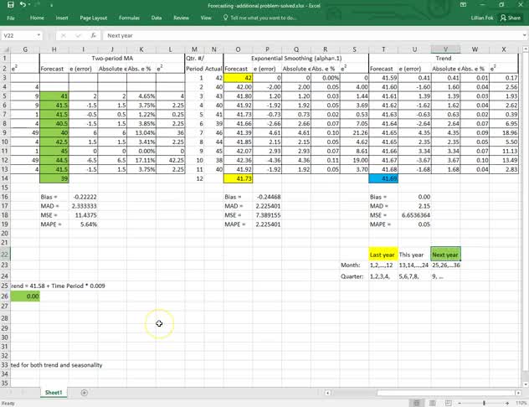
Task: Select the green 'Next year' cell
Action: click(x=444, y=253)
